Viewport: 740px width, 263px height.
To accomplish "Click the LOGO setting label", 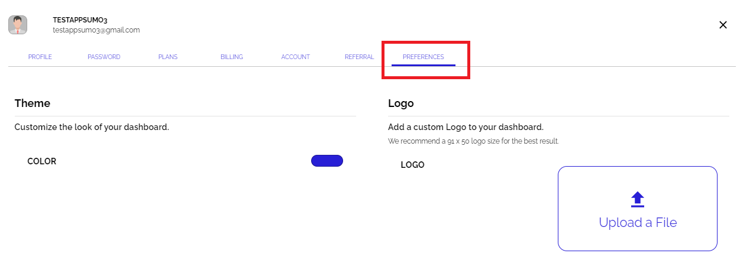I will pos(413,165).
